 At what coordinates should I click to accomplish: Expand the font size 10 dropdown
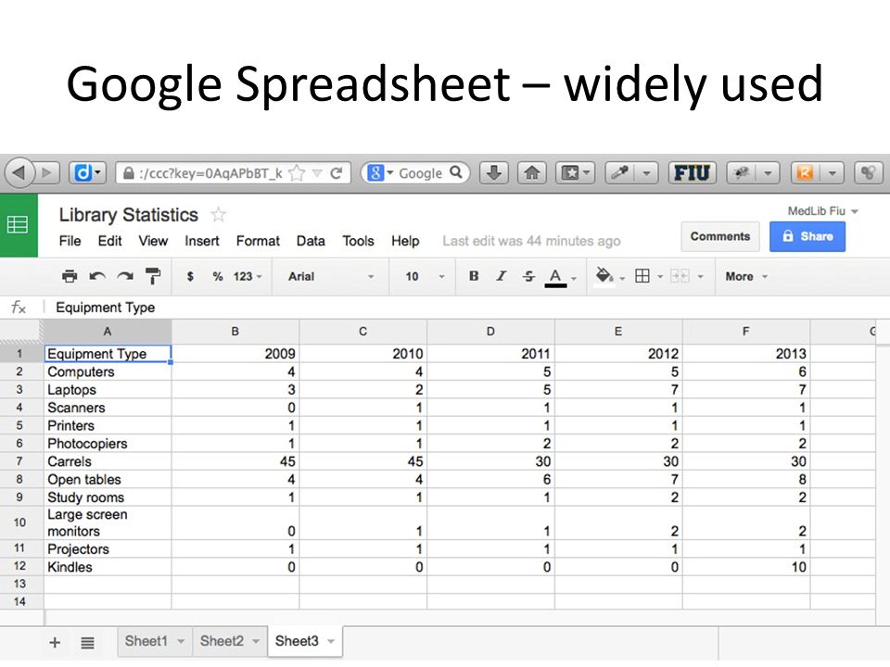424,276
